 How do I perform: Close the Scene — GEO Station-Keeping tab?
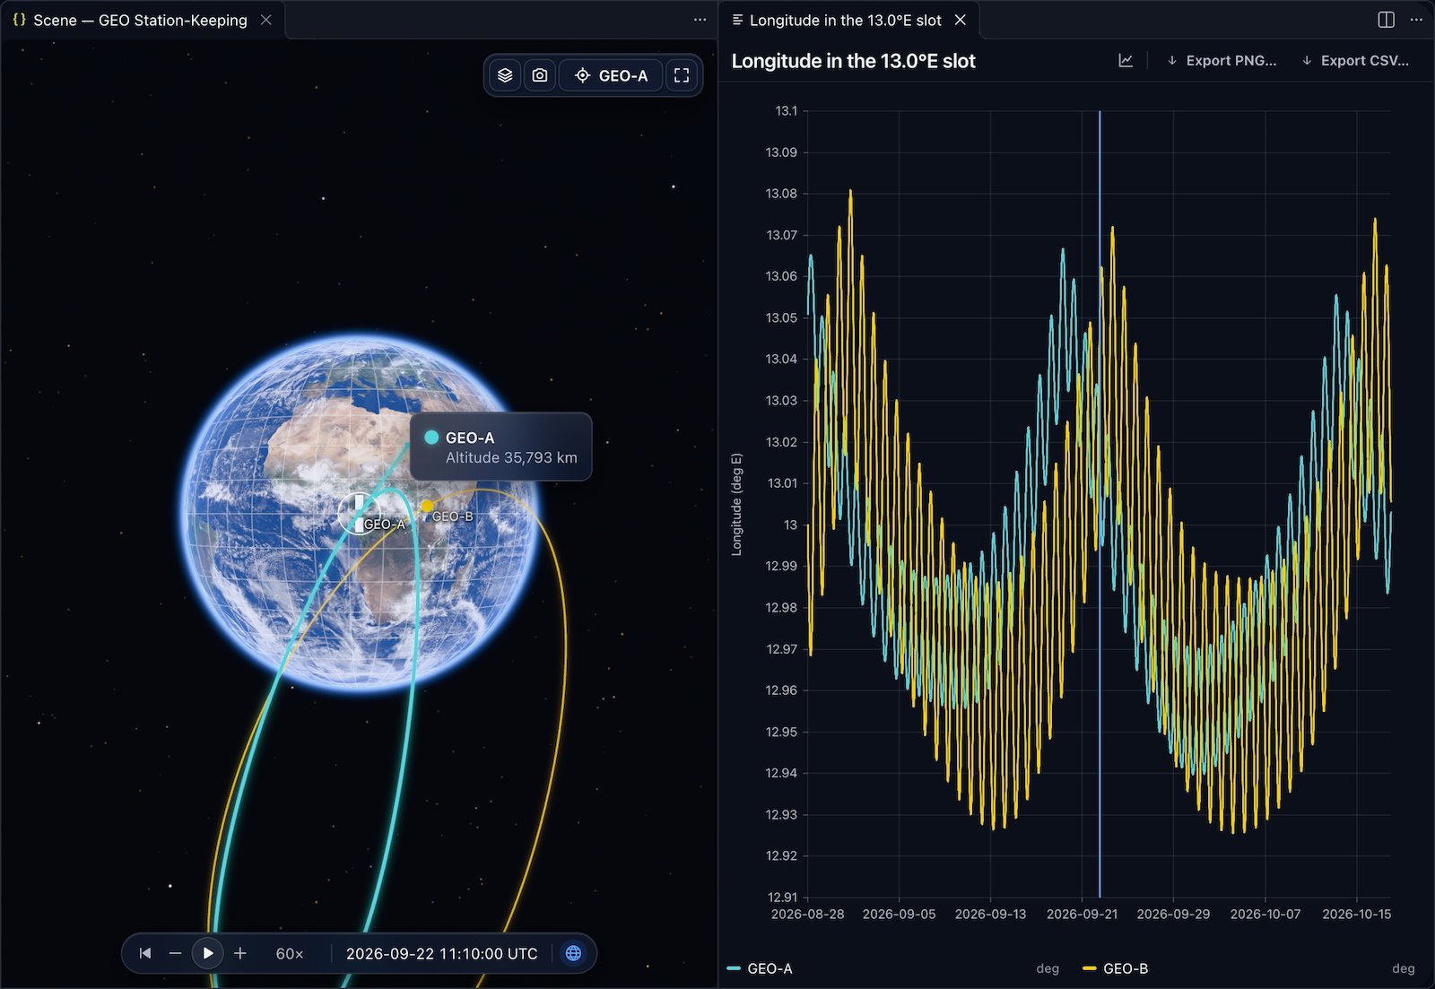[266, 20]
